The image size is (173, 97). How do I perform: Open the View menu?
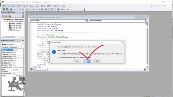(14, 6)
